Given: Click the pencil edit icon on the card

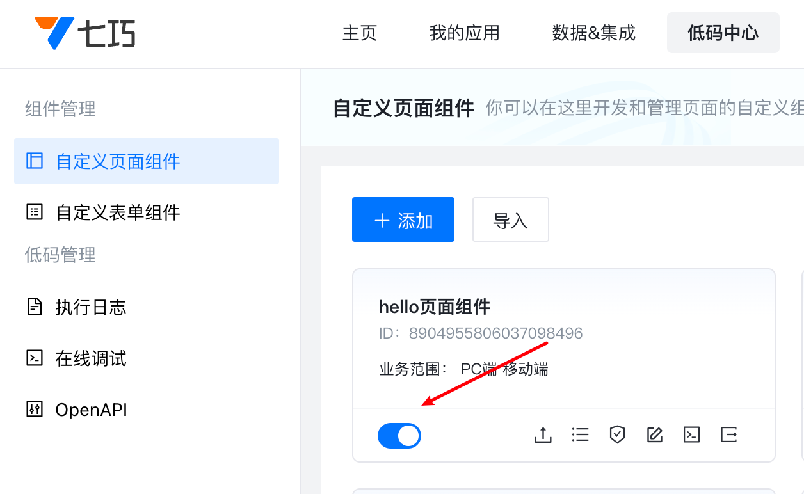Looking at the screenshot, I should click(x=654, y=435).
